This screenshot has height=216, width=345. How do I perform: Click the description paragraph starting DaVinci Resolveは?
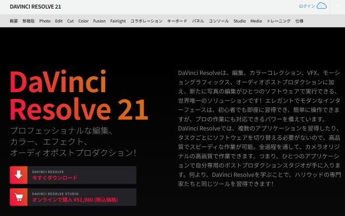tap(259, 128)
